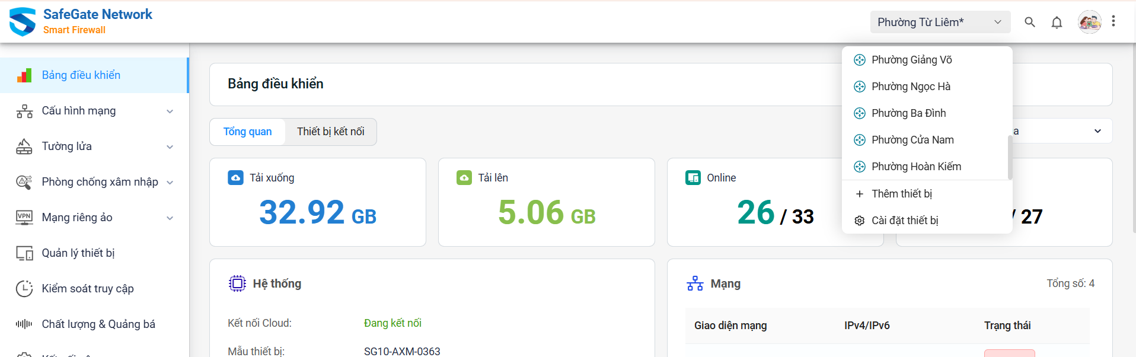Choose Phường Ba Đình from device list
The height and width of the screenshot is (357, 1136).
908,113
